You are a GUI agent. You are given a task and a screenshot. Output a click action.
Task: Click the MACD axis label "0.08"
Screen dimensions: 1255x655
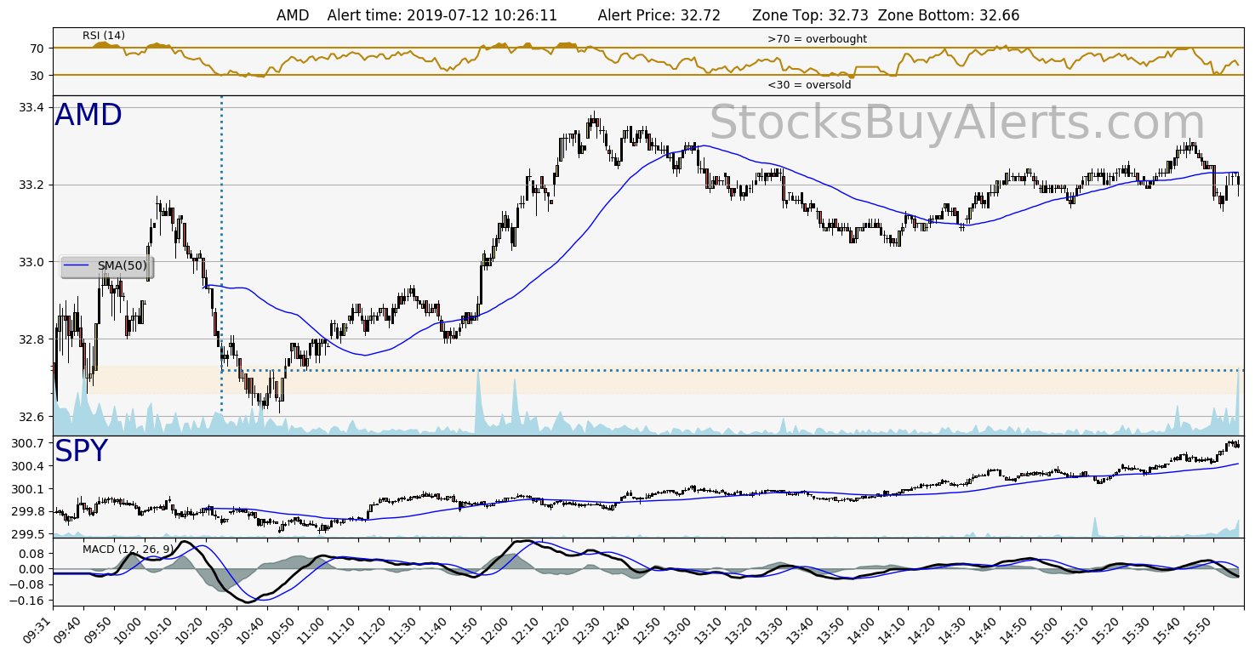pyautogui.click(x=31, y=553)
